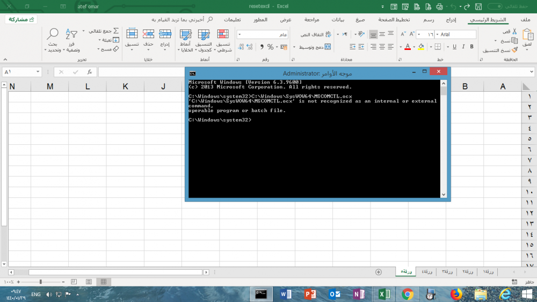
Task: Click the Save floppy disk icon
Action: tap(478, 6)
